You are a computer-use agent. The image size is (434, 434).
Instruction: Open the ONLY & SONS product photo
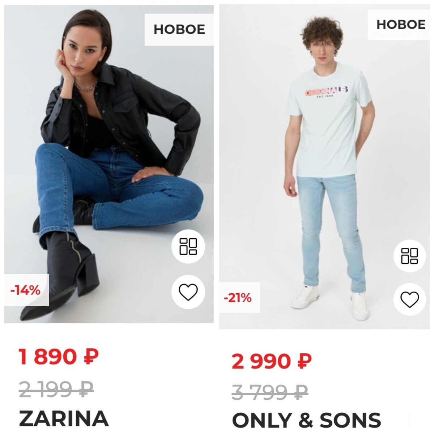pos(324,167)
